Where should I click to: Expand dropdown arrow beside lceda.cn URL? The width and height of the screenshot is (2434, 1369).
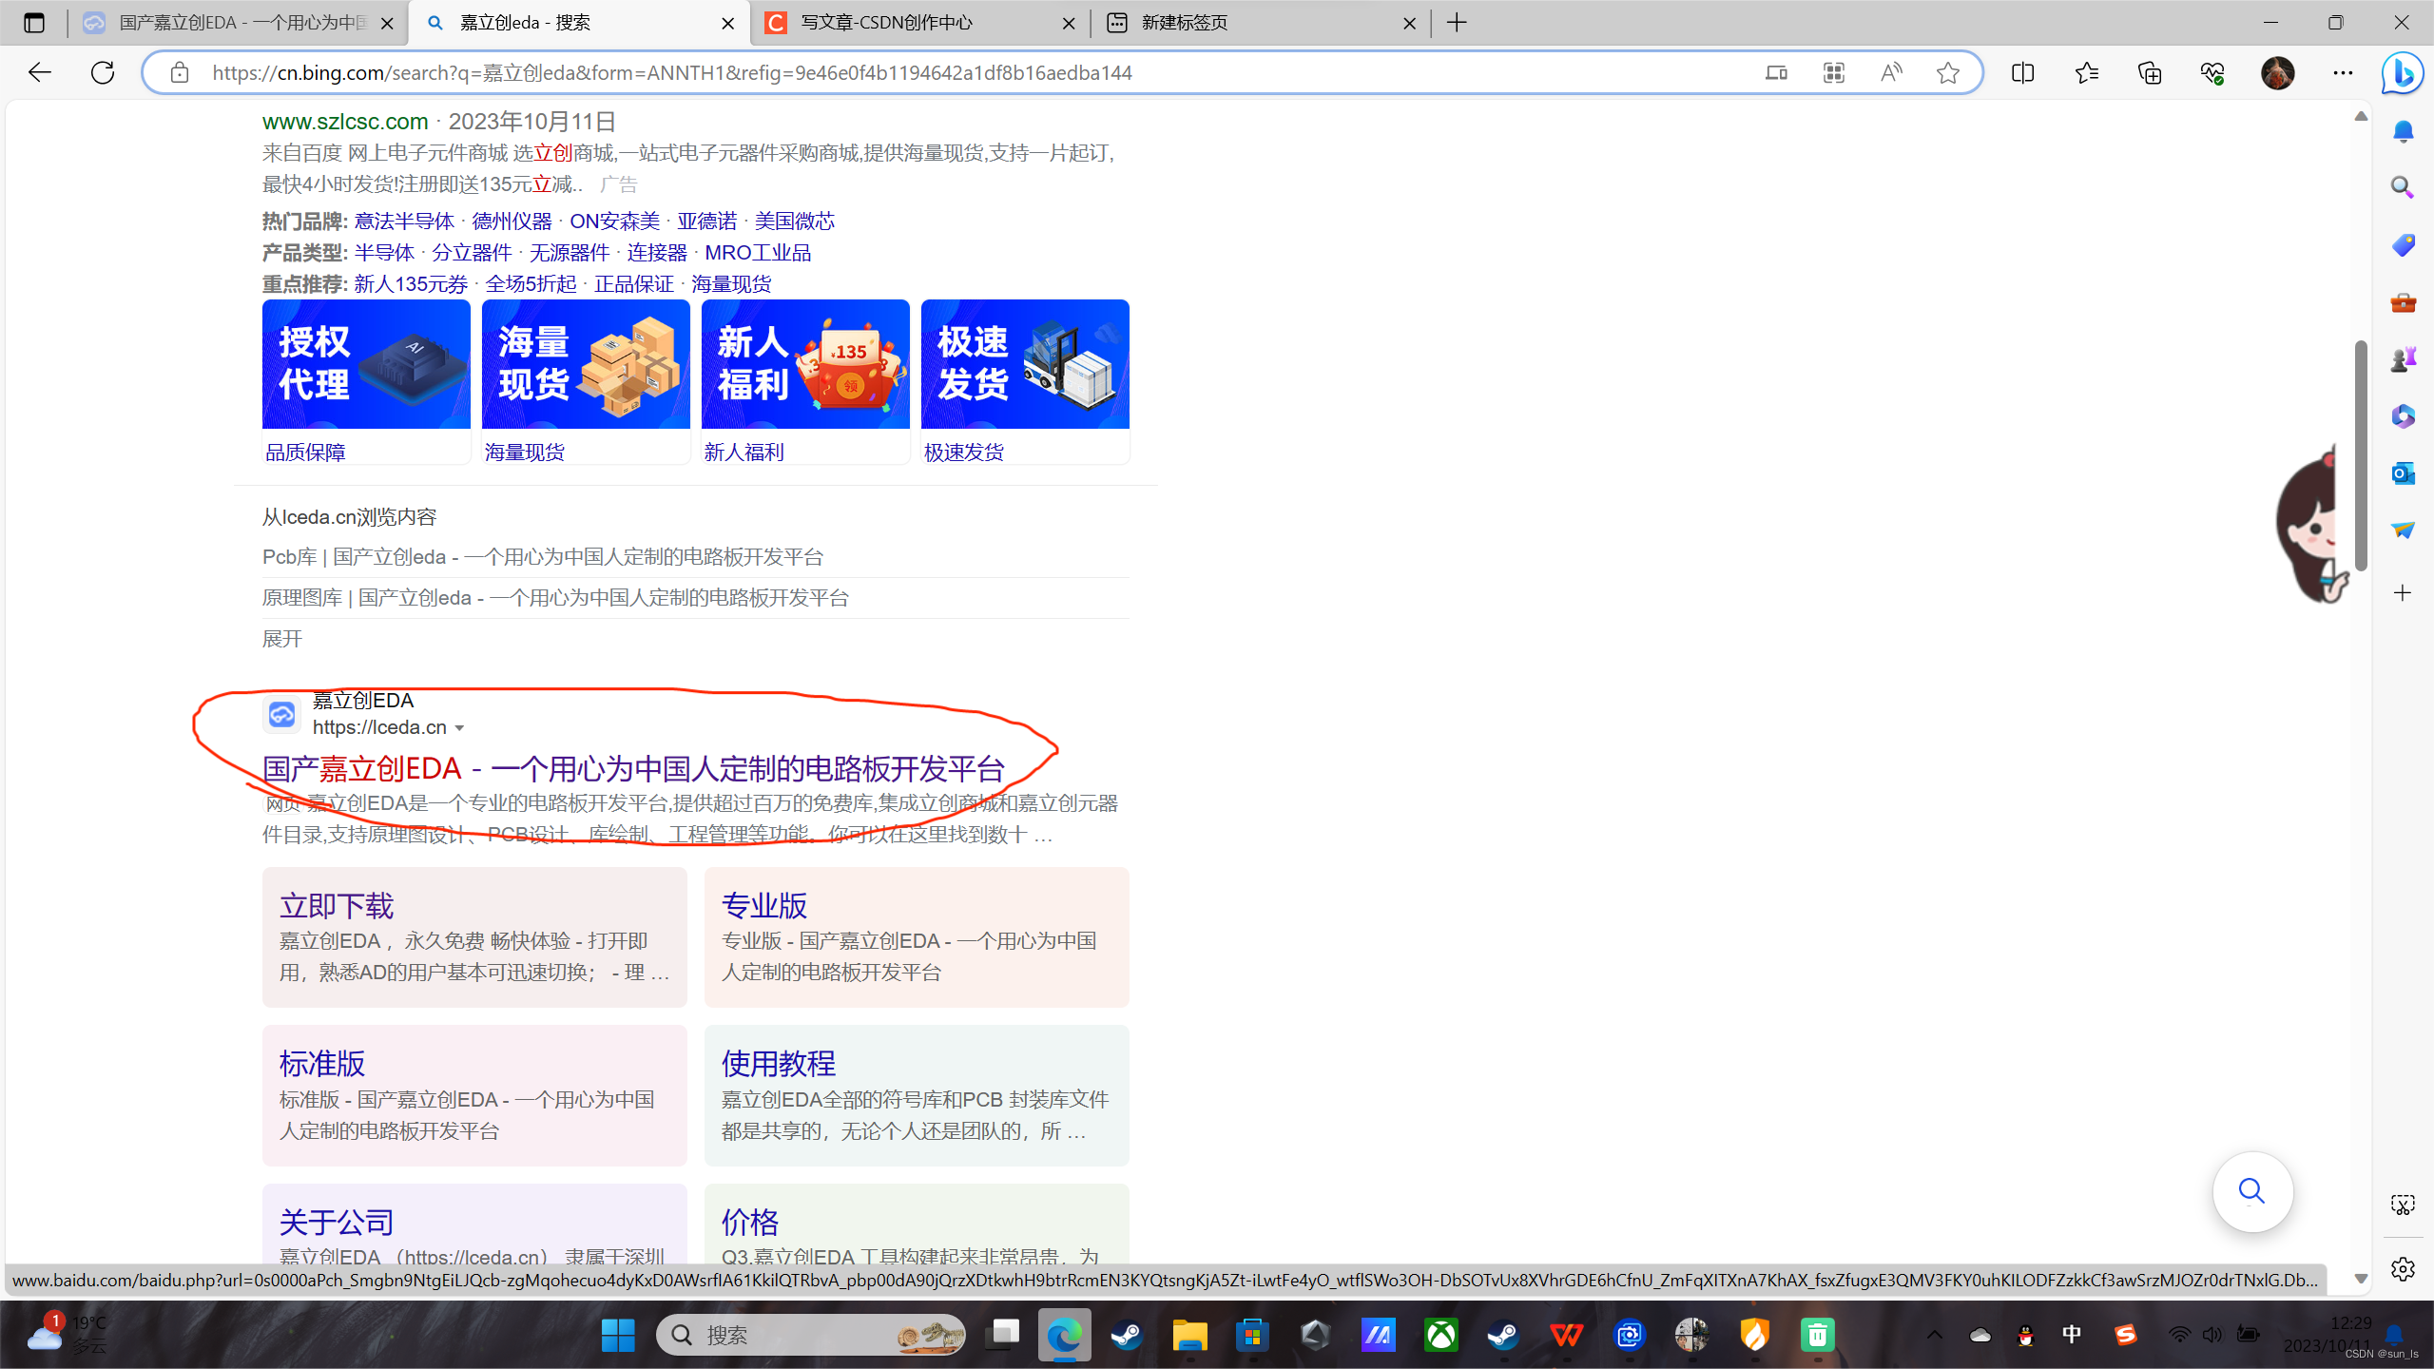tap(460, 728)
